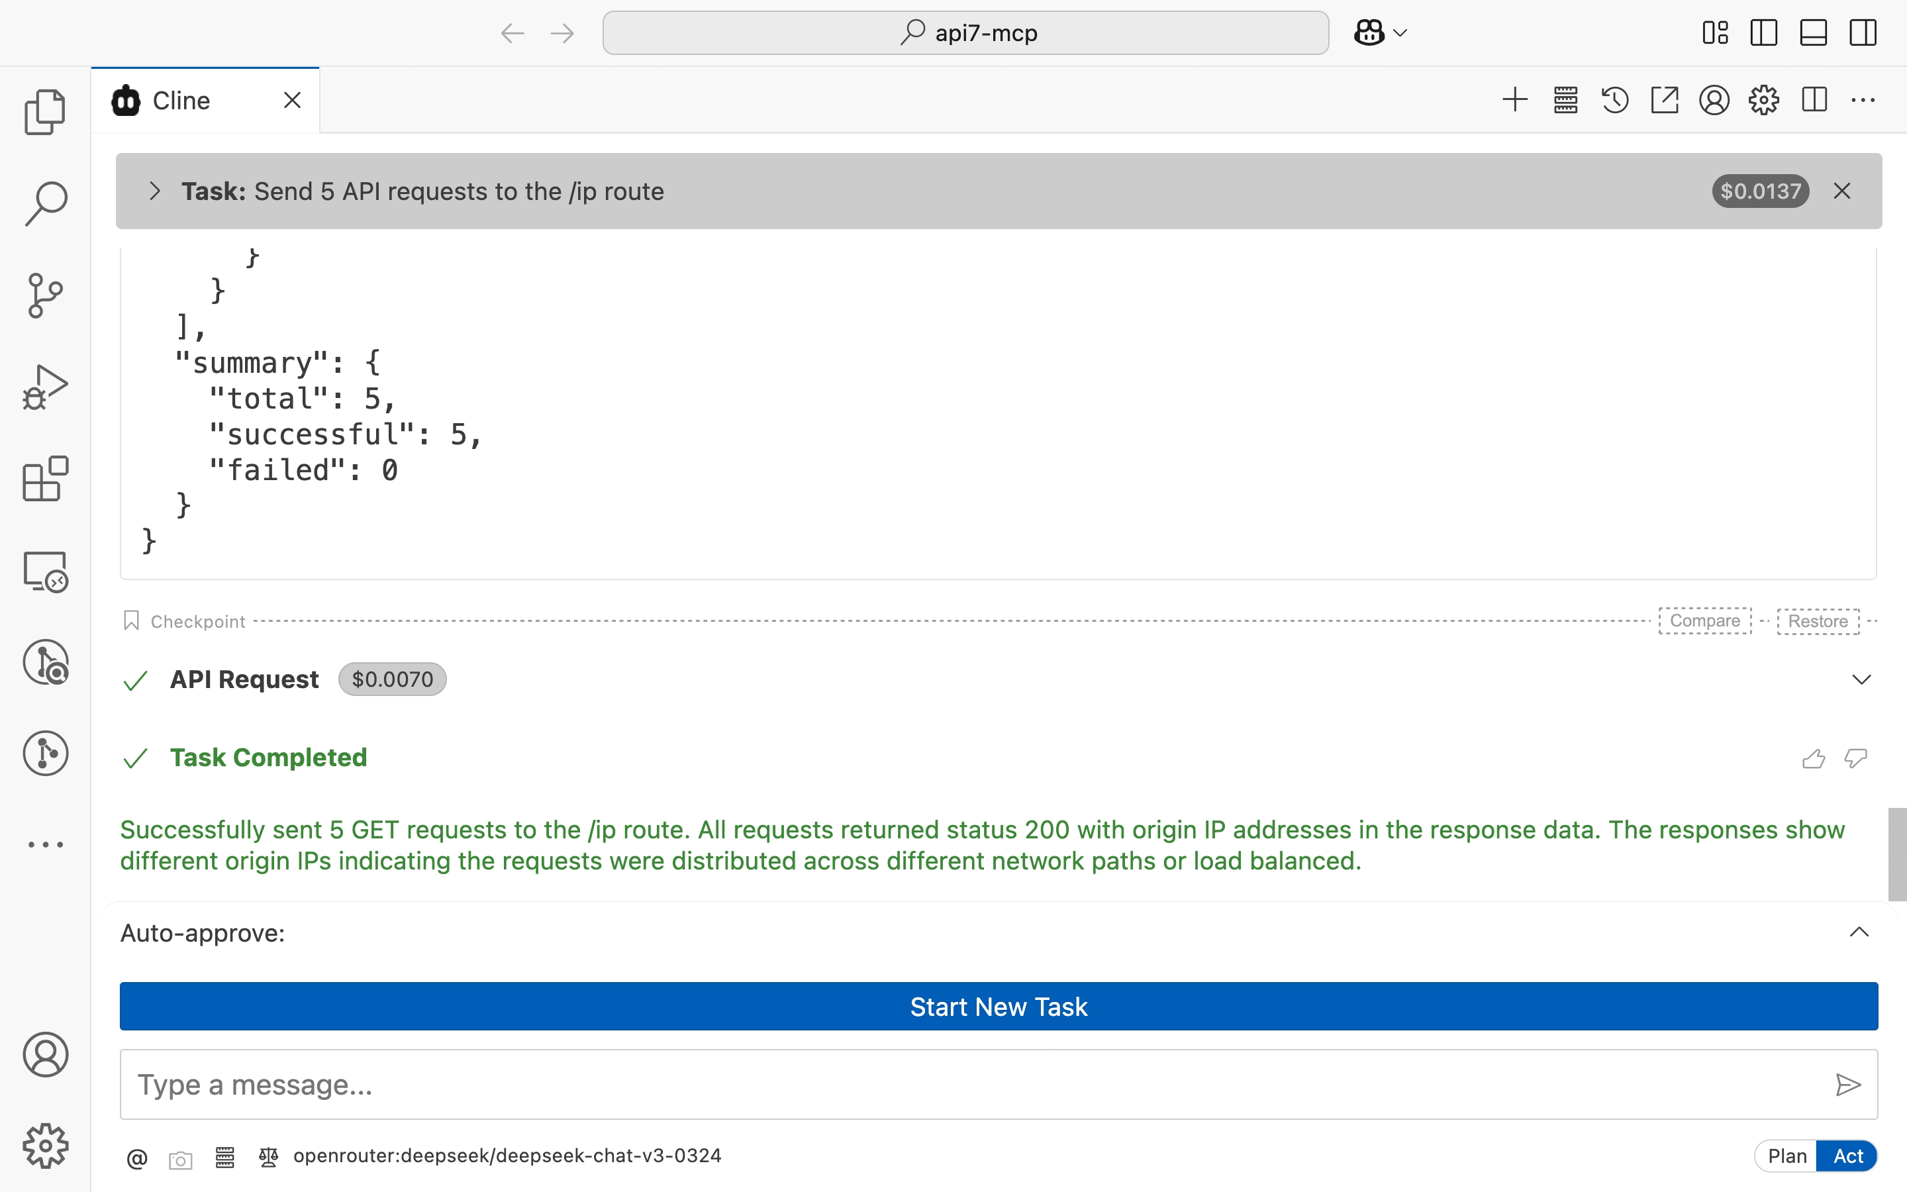1907x1192 pixels.
Task: Click the api7-mcp command center search
Action: click(965, 33)
